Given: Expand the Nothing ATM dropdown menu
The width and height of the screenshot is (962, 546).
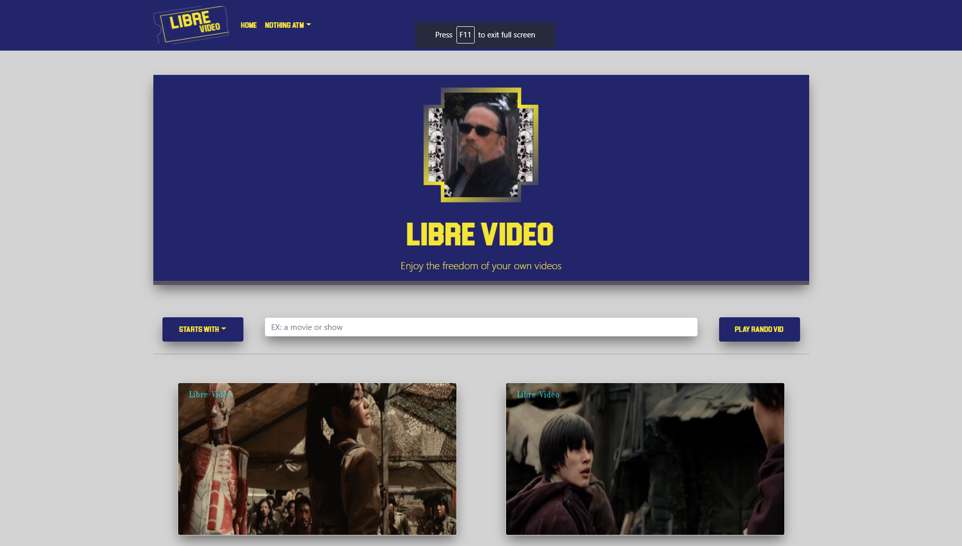Looking at the screenshot, I should [x=287, y=25].
